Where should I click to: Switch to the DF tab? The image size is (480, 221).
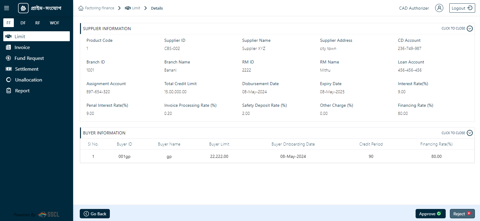pyautogui.click(x=23, y=23)
